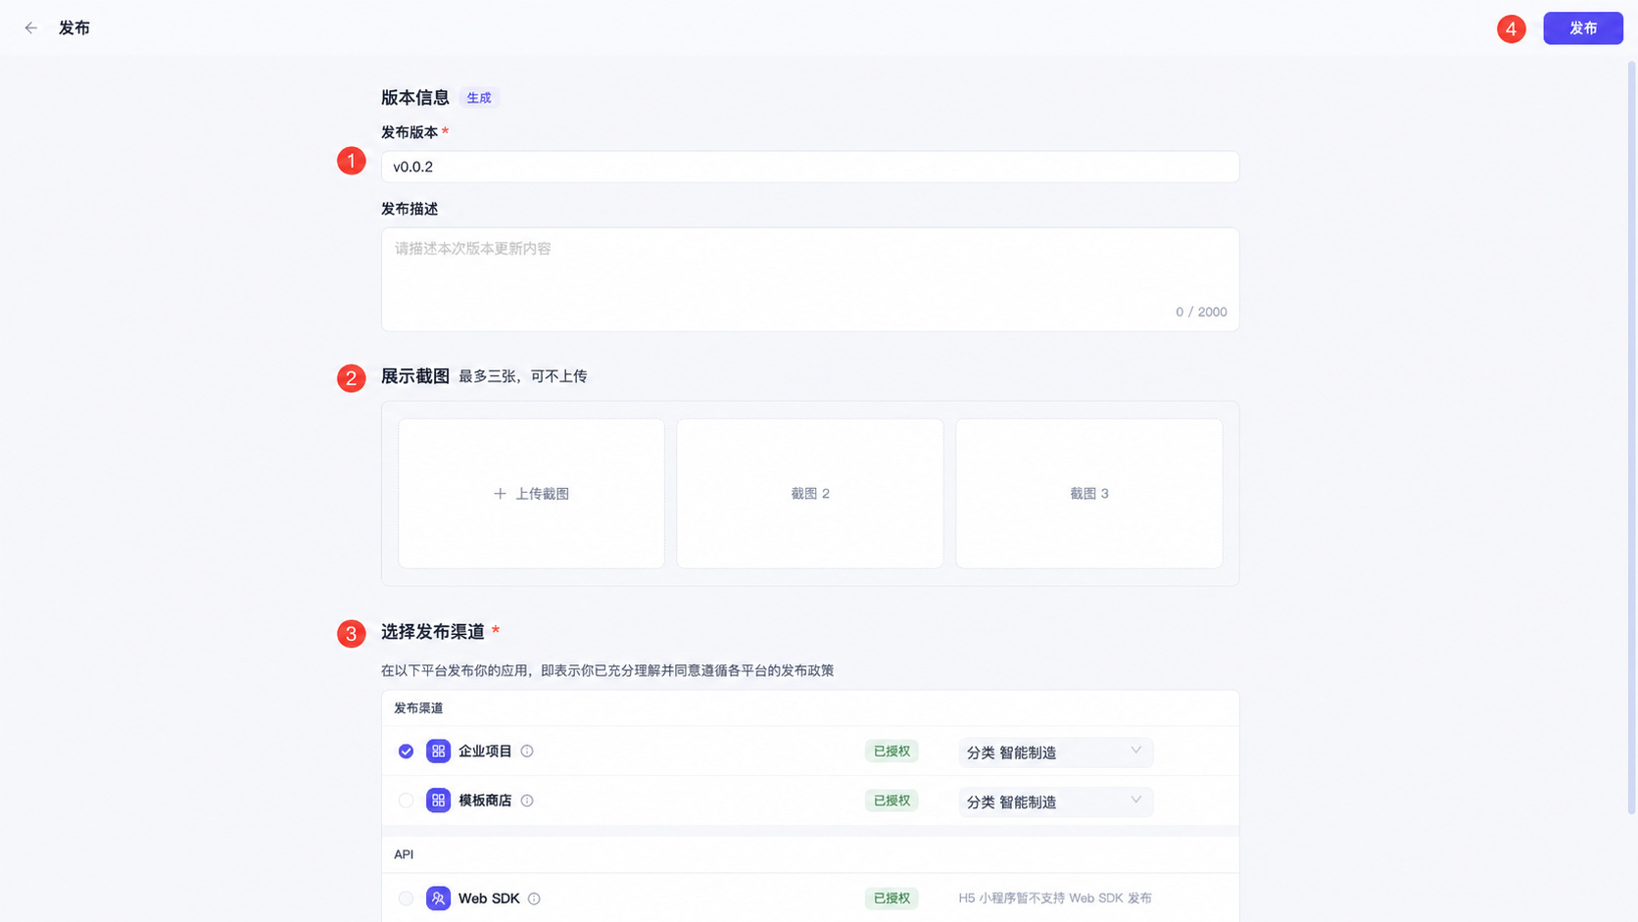1638x922 pixels.
Task: Open the 分类 dropdown for 模板商店
Action: pos(1055,801)
